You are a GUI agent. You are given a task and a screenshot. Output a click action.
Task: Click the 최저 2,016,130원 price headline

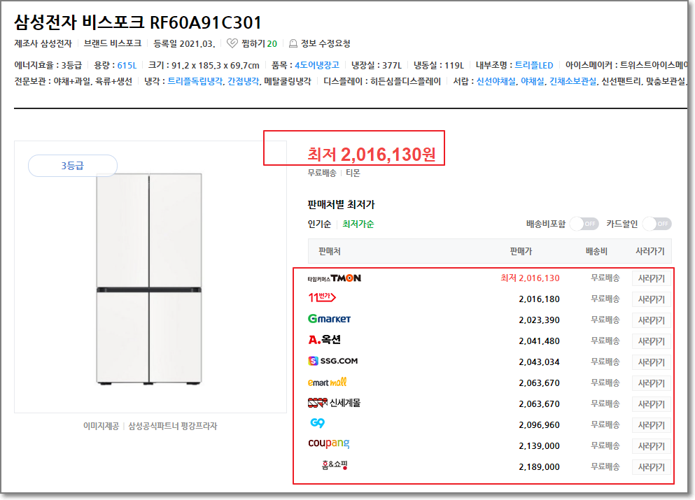372,154
